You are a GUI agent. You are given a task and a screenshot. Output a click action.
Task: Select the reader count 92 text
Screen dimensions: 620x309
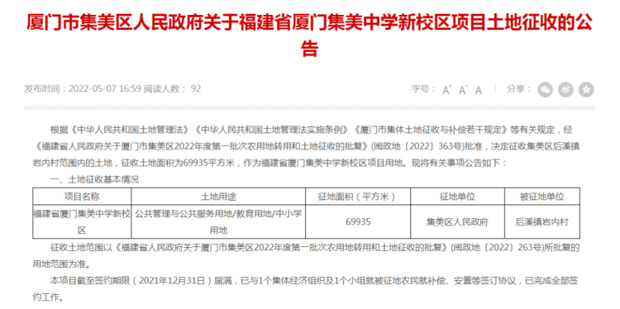click(196, 88)
